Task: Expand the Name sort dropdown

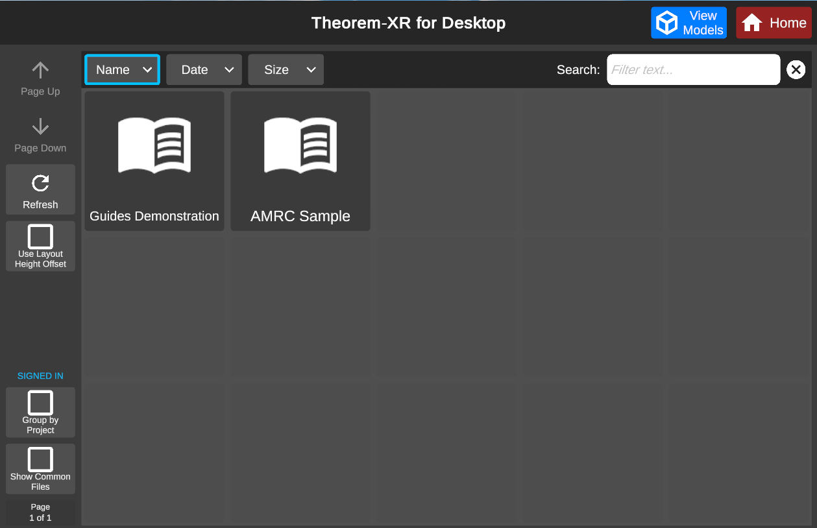Action: [122, 69]
